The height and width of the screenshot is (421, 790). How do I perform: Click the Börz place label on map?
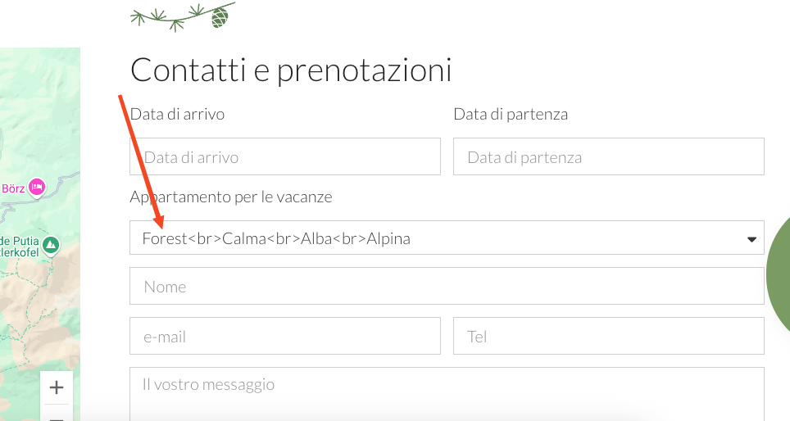(x=13, y=189)
